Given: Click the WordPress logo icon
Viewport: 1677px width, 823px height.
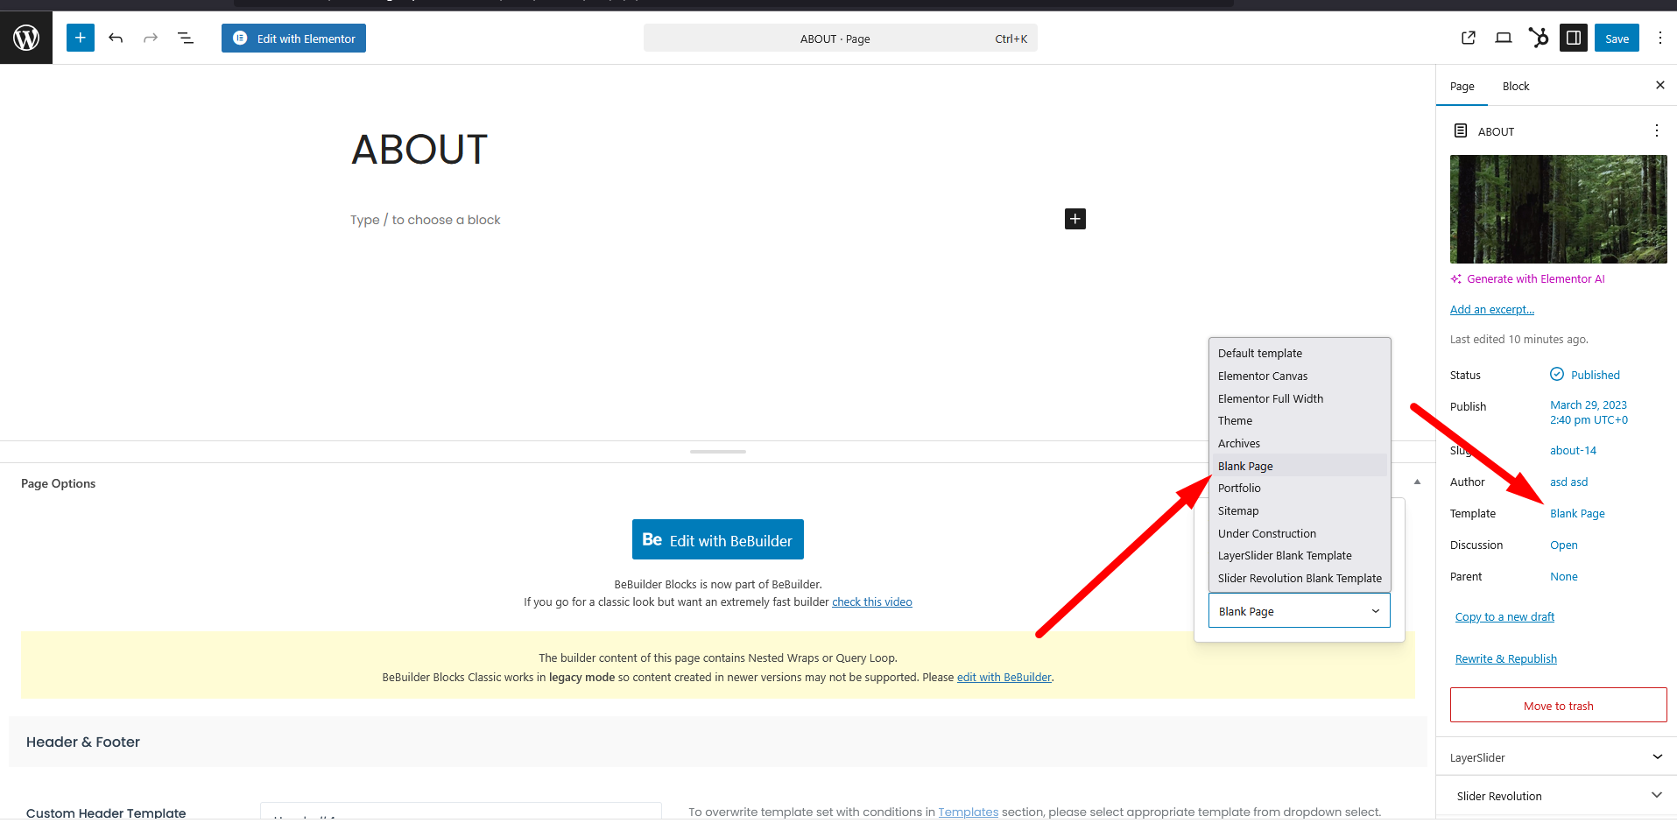Looking at the screenshot, I should pos(26,38).
